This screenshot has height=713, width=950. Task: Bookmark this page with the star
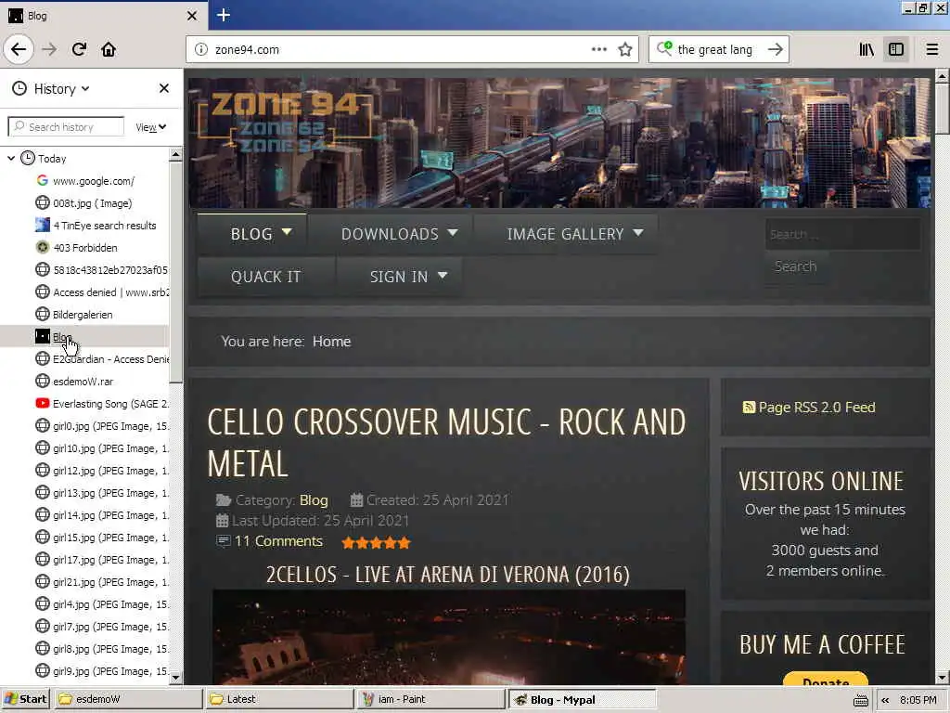[625, 49]
